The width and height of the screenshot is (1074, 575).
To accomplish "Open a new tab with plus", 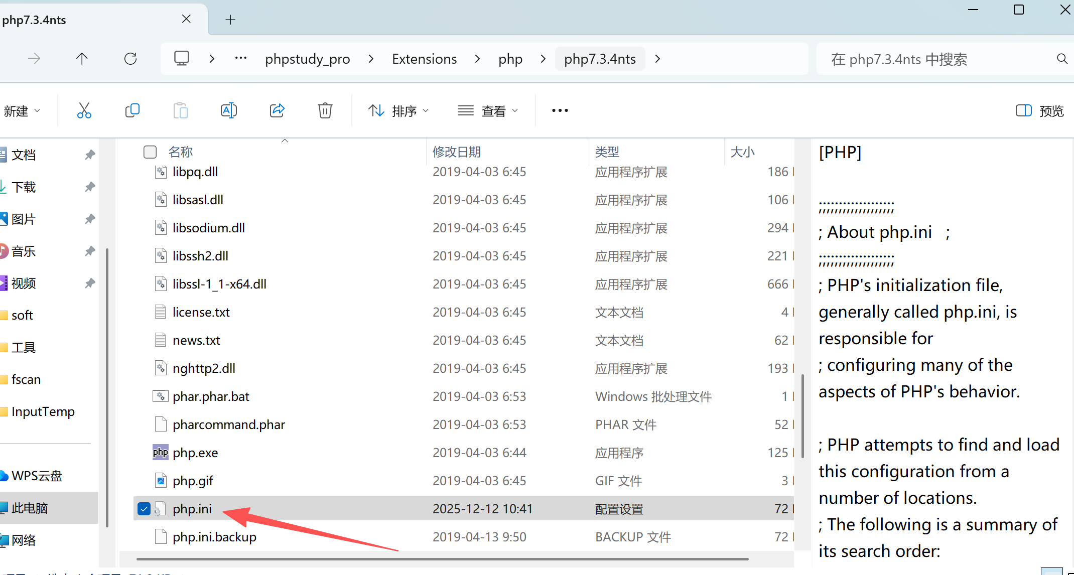I will (x=230, y=20).
